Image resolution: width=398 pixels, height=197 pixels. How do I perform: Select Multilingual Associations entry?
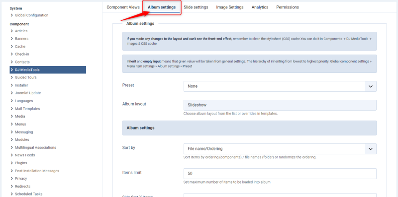pyautogui.click(x=35, y=147)
